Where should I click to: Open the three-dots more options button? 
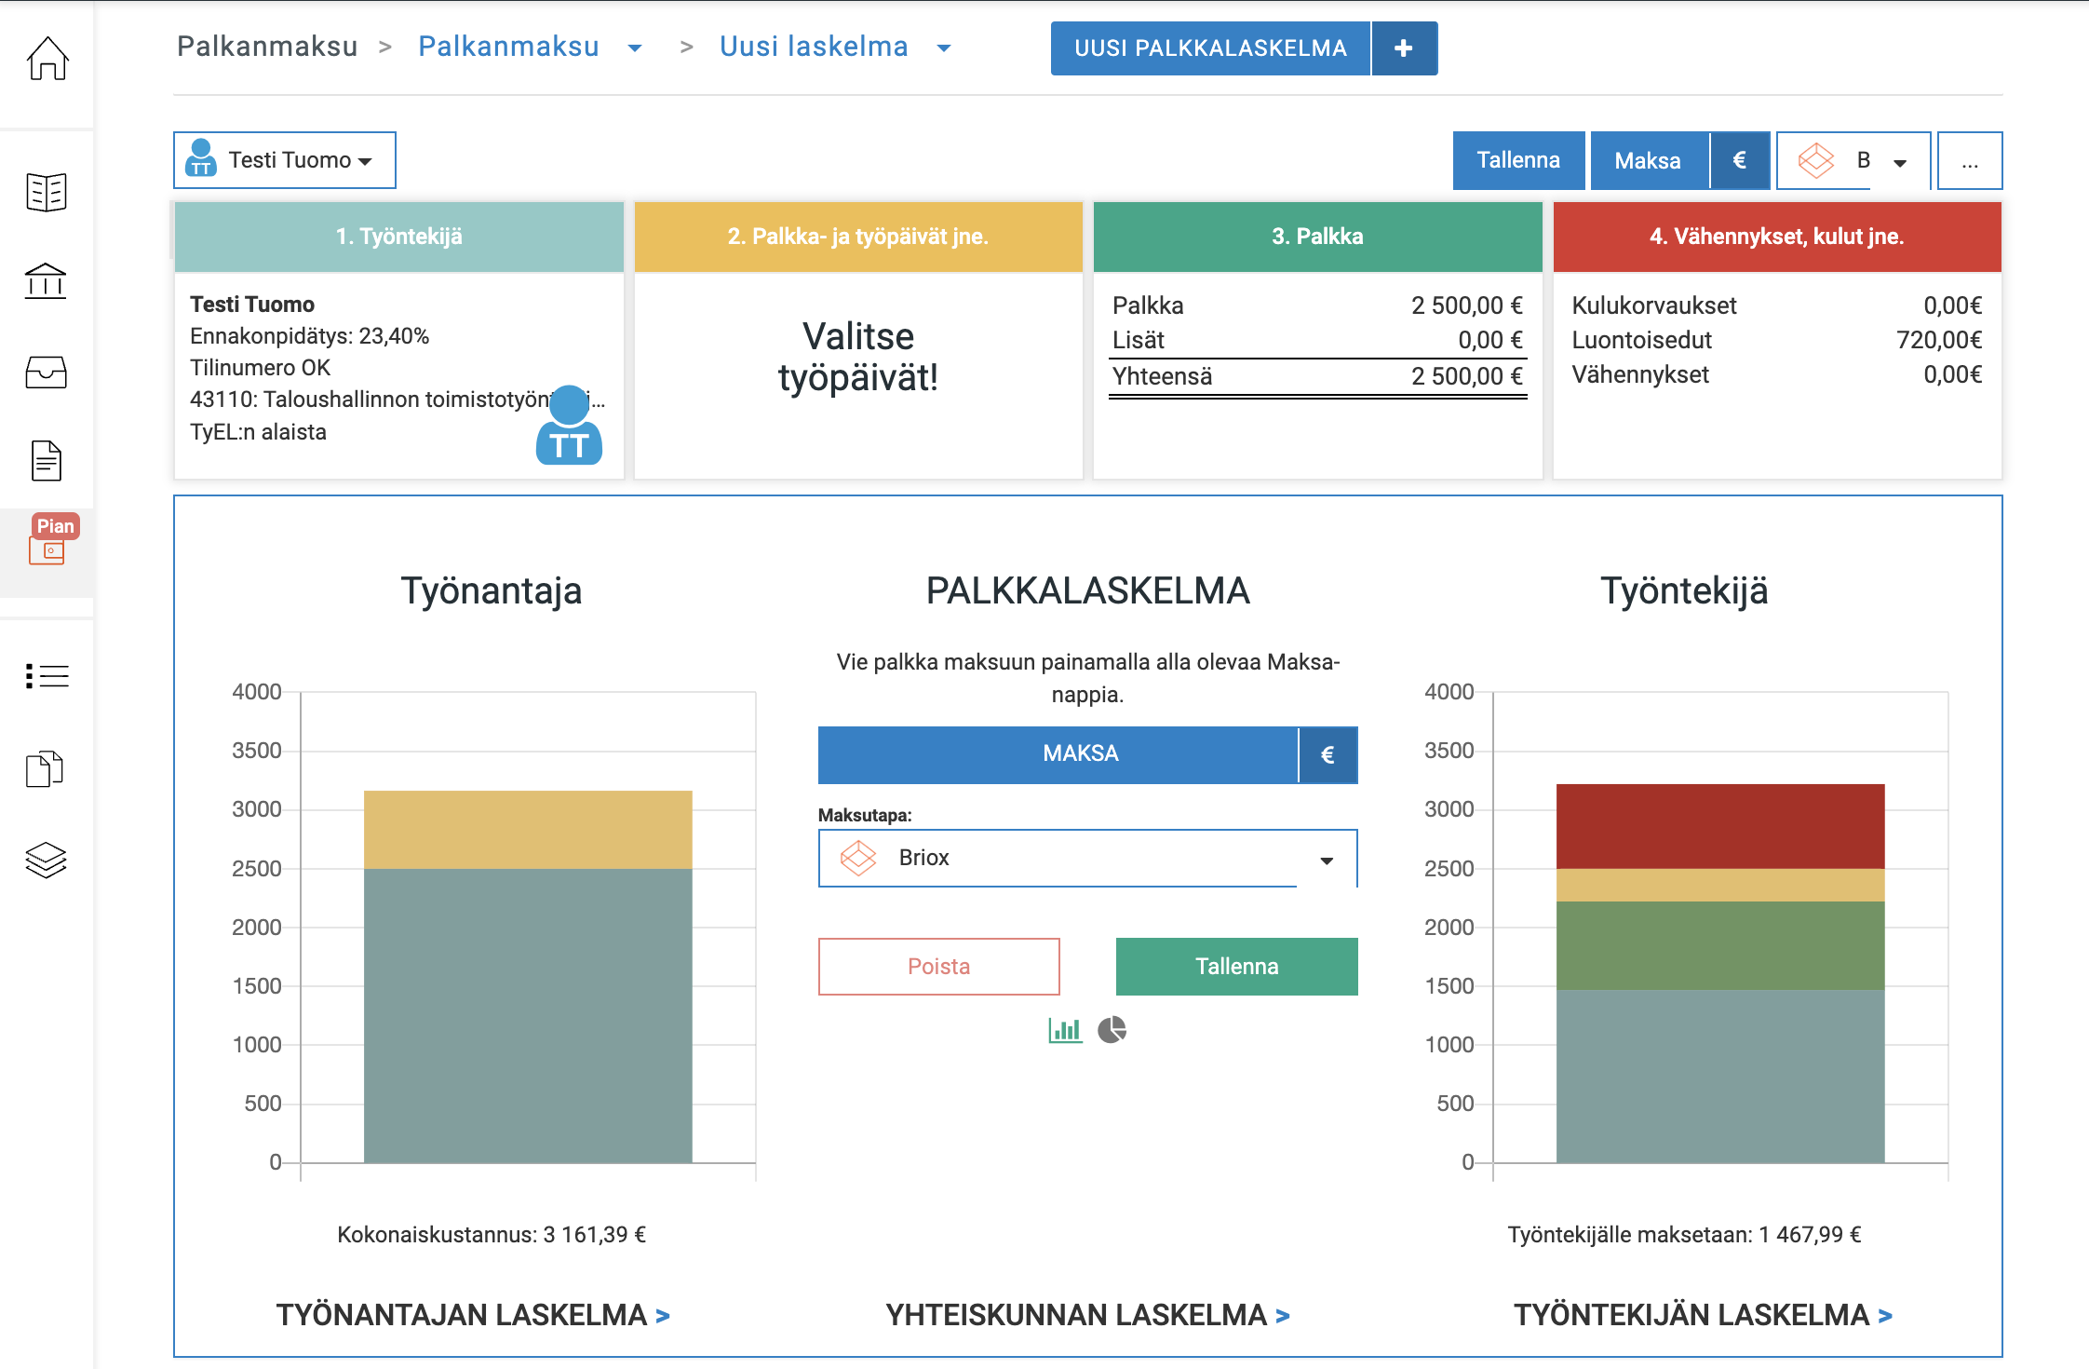[1969, 161]
